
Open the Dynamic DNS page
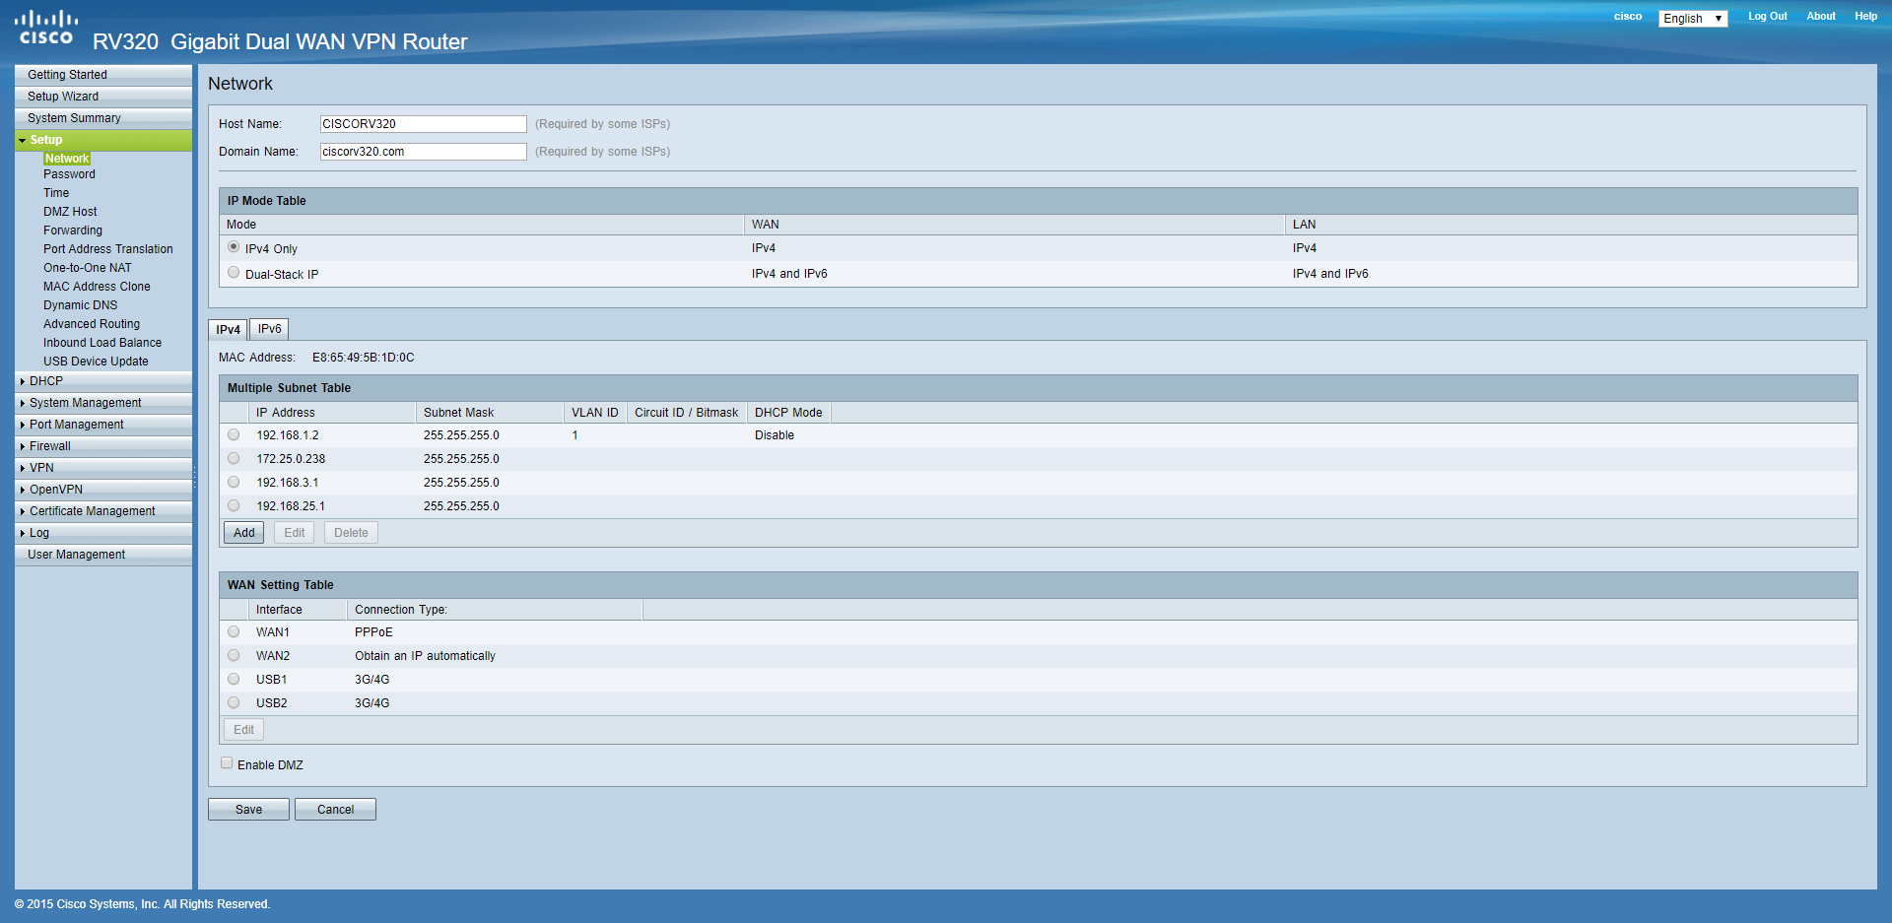pos(80,304)
